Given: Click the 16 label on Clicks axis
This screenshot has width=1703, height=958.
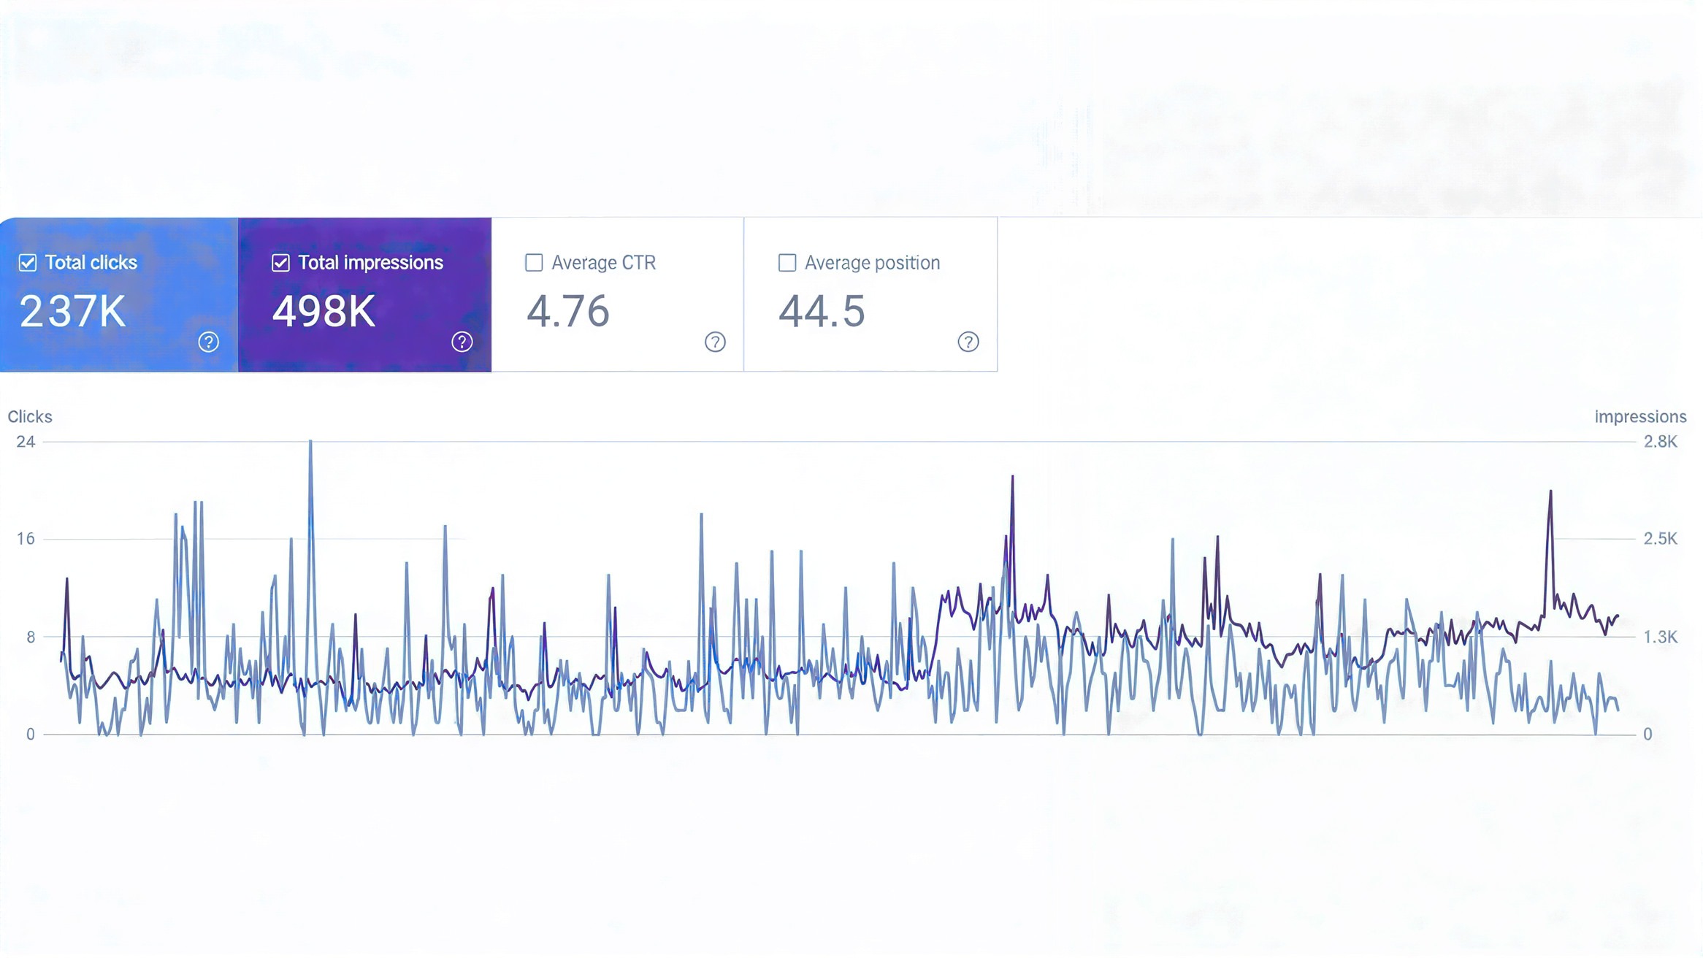Looking at the screenshot, I should [x=26, y=539].
